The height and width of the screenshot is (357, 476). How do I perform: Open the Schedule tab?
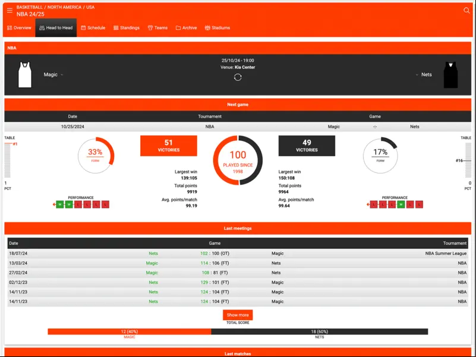[x=93, y=28]
